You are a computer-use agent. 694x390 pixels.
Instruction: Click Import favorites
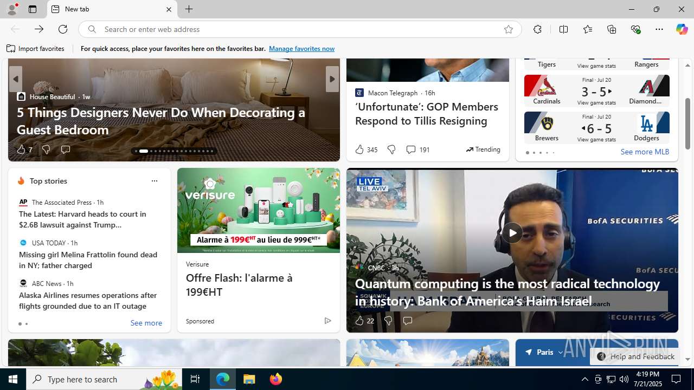click(x=35, y=49)
